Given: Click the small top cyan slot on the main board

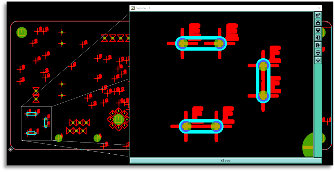Looking at the screenshot, I should tap(31, 114).
